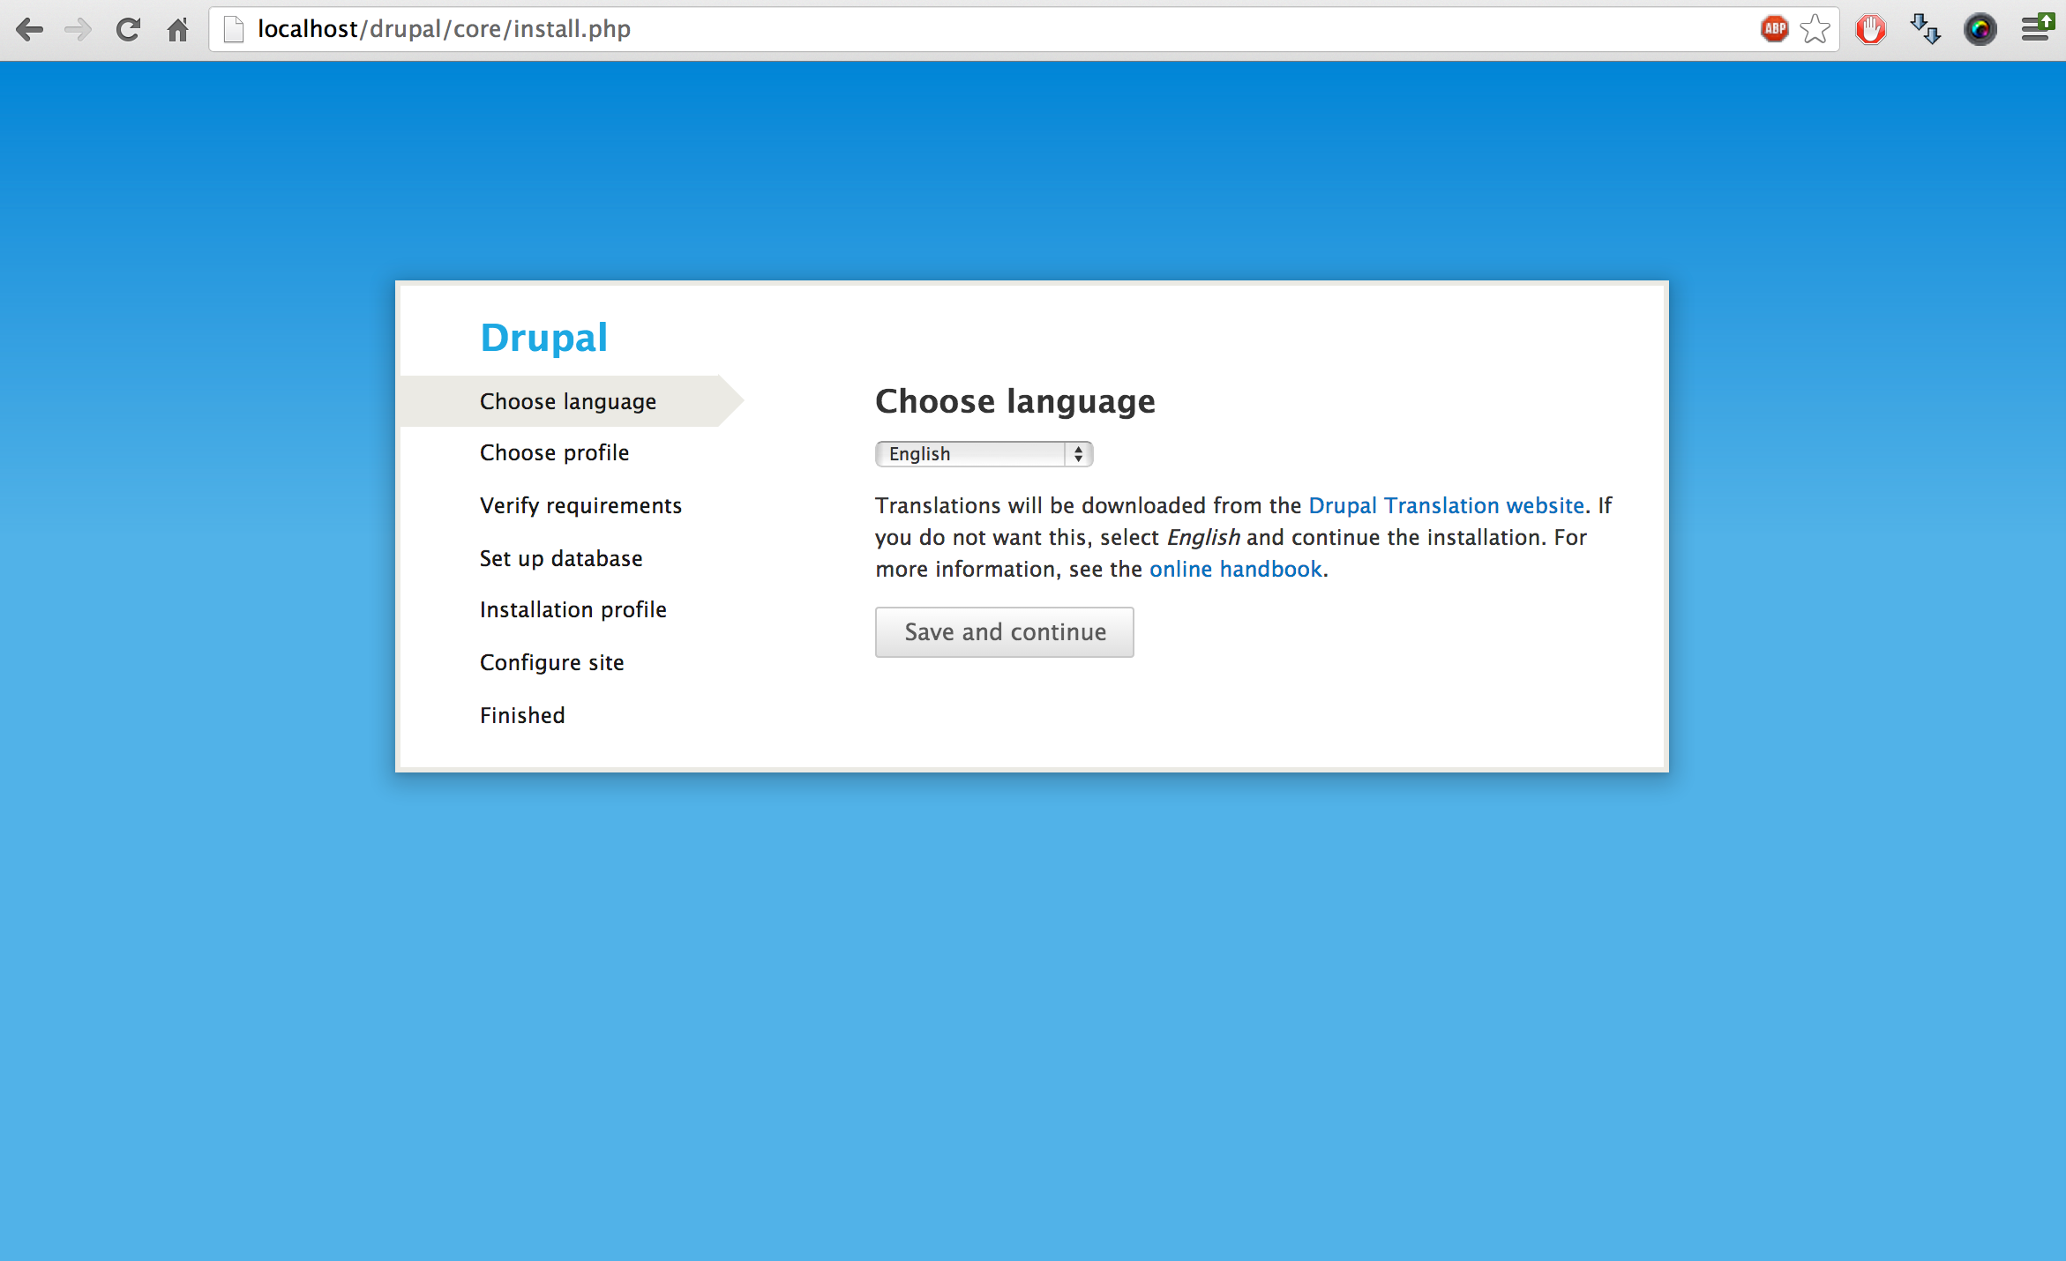Viewport: 2066px width, 1261px height.
Task: Open the browser hamburger menu
Action: tap(2037, 29)
